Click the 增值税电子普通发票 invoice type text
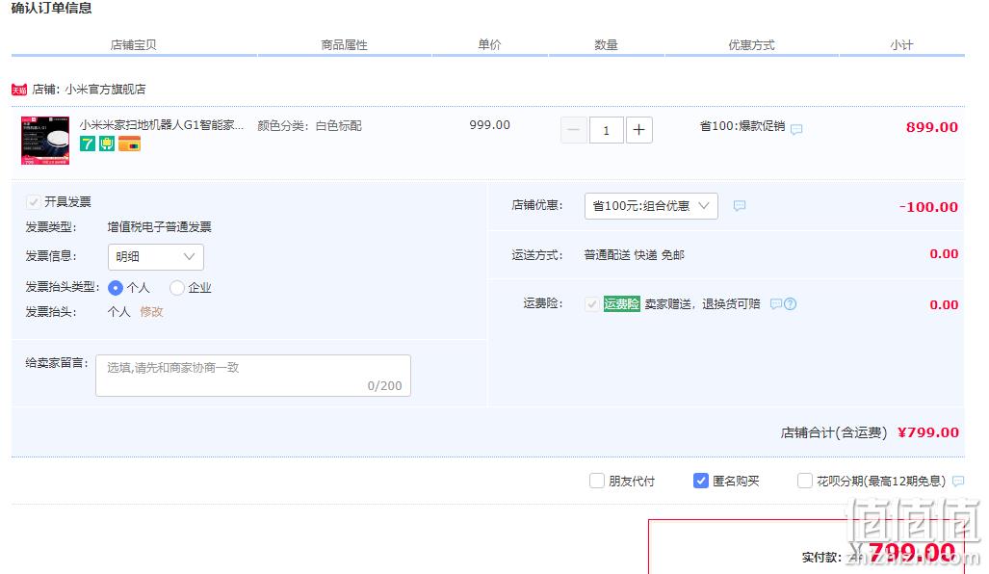The height and width of the screenshot is (574, 989). (160, 227)
